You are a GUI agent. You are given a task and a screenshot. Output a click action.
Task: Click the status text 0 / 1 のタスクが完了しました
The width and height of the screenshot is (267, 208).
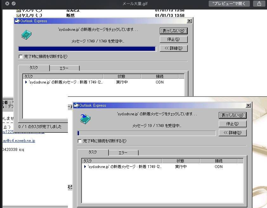40,127
